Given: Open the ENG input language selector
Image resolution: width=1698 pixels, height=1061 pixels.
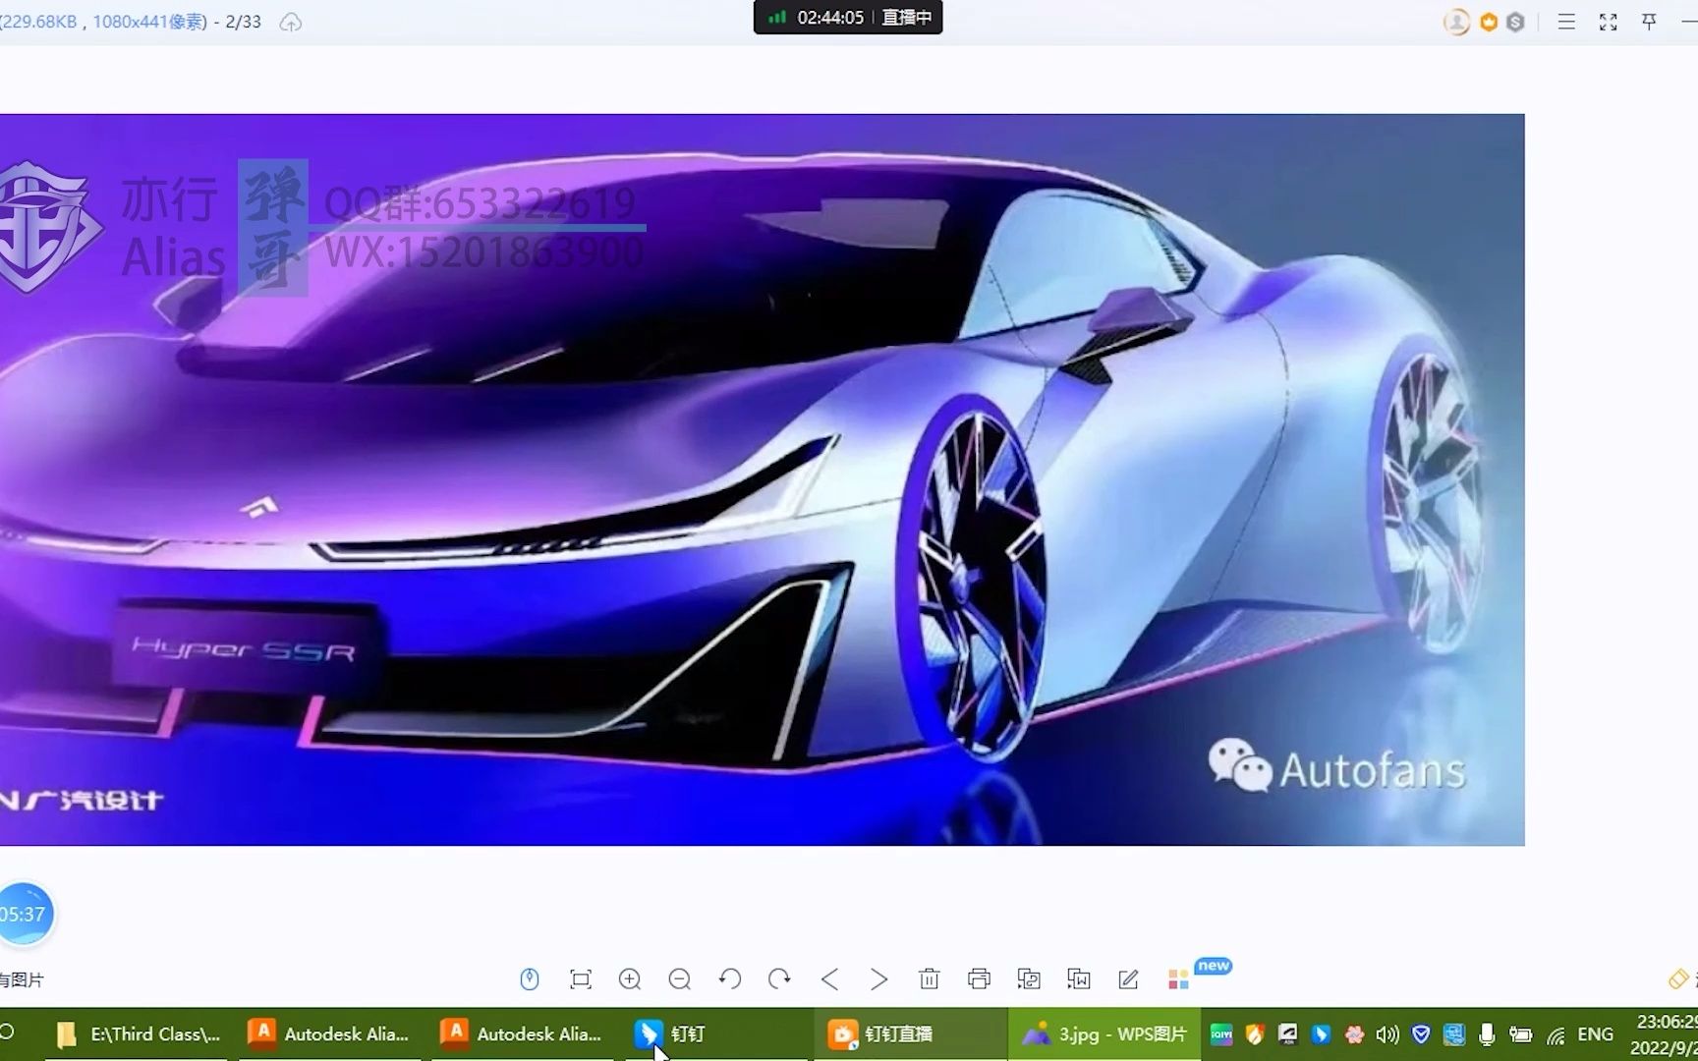Looking at the screenshot, I should pyautogui.click(x=1595, y=1033).
